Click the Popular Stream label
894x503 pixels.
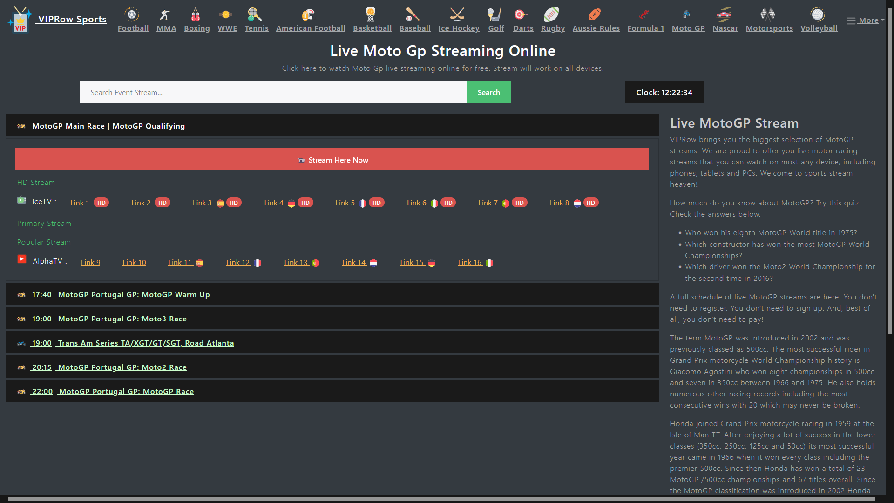click(44, 242)
